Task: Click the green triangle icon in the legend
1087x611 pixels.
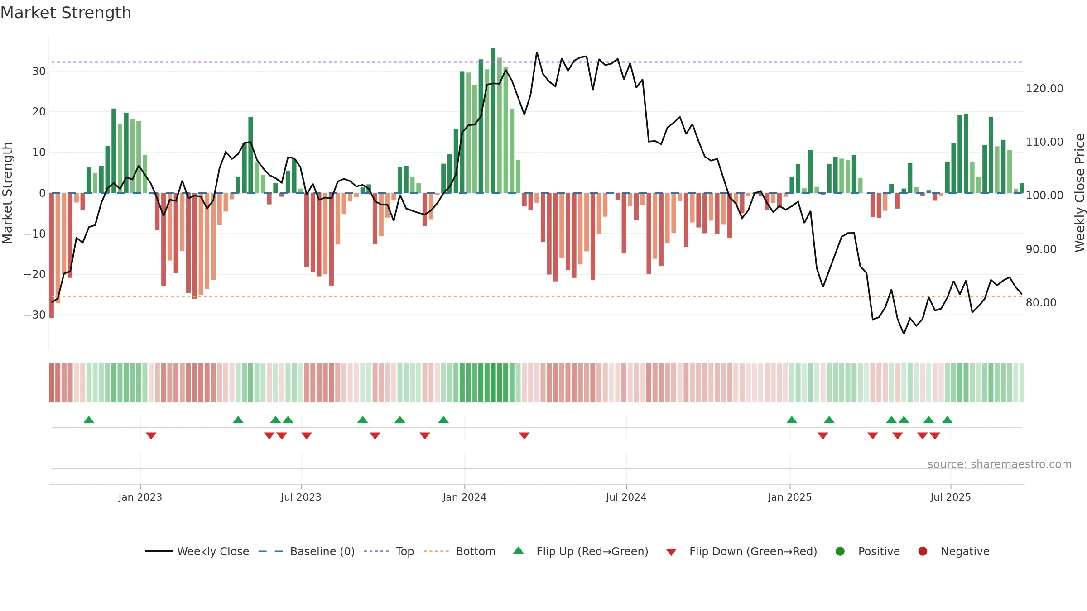Action: click(519, 550)
